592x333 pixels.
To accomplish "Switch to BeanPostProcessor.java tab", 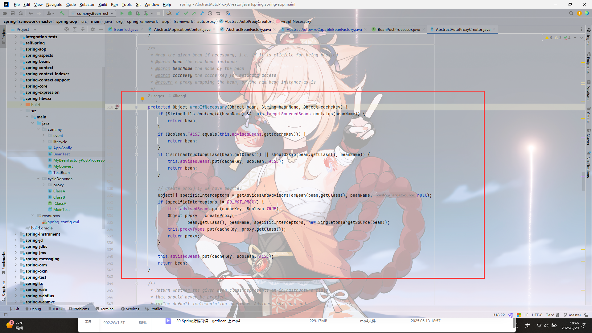I will (x=399, y=29).
